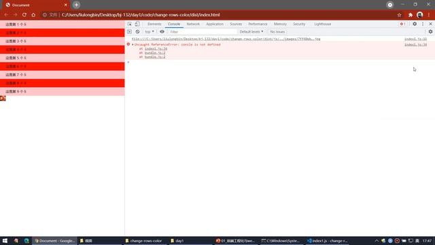Go back in browser history
435x245 pixels.
point(6,15)
